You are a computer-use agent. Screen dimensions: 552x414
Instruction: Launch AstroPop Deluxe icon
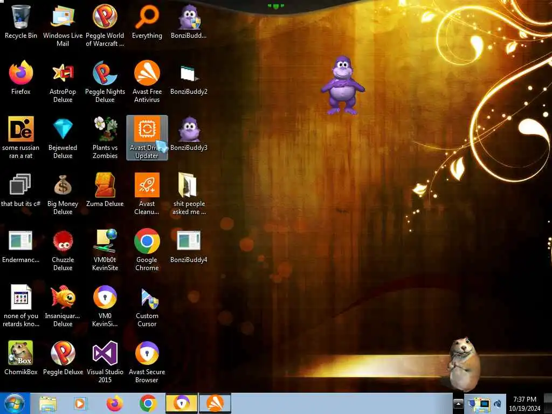pyautogui.click(x=63, y=81)
